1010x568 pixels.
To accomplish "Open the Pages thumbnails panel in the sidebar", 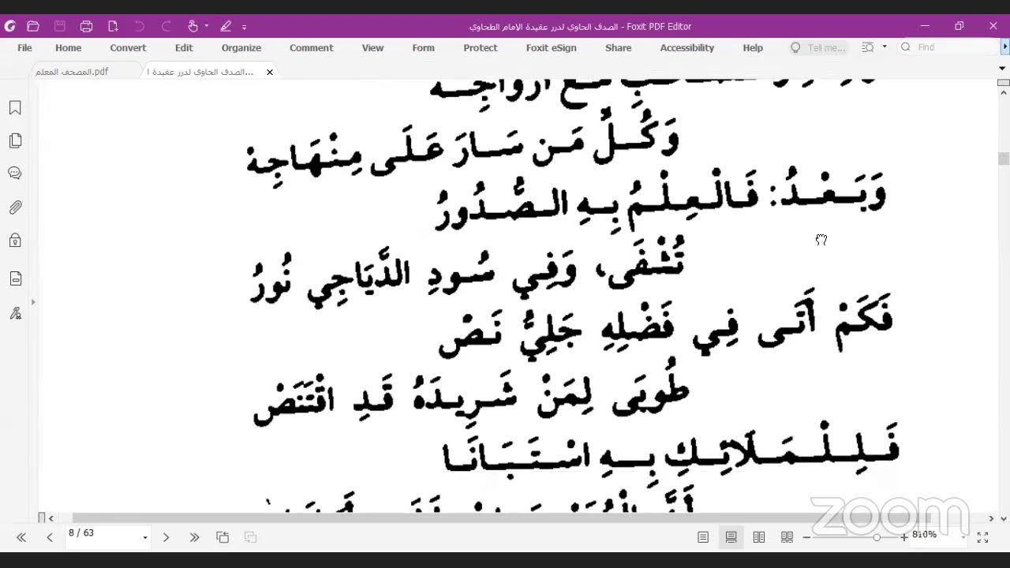I will (15, 140).
